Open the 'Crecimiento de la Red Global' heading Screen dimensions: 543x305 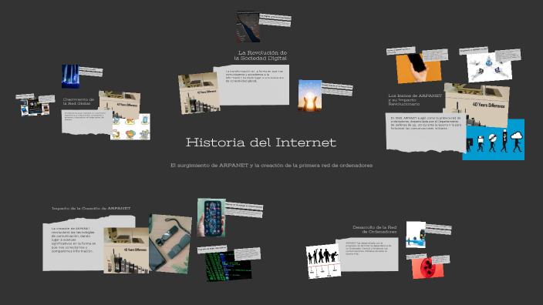tap(78, 102)
